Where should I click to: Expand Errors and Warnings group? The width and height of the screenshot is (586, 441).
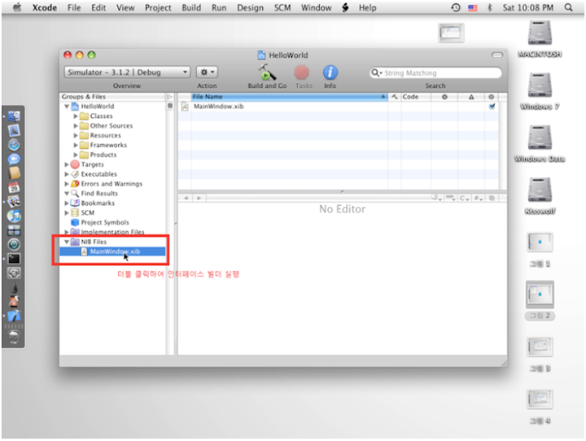(67, 184)
